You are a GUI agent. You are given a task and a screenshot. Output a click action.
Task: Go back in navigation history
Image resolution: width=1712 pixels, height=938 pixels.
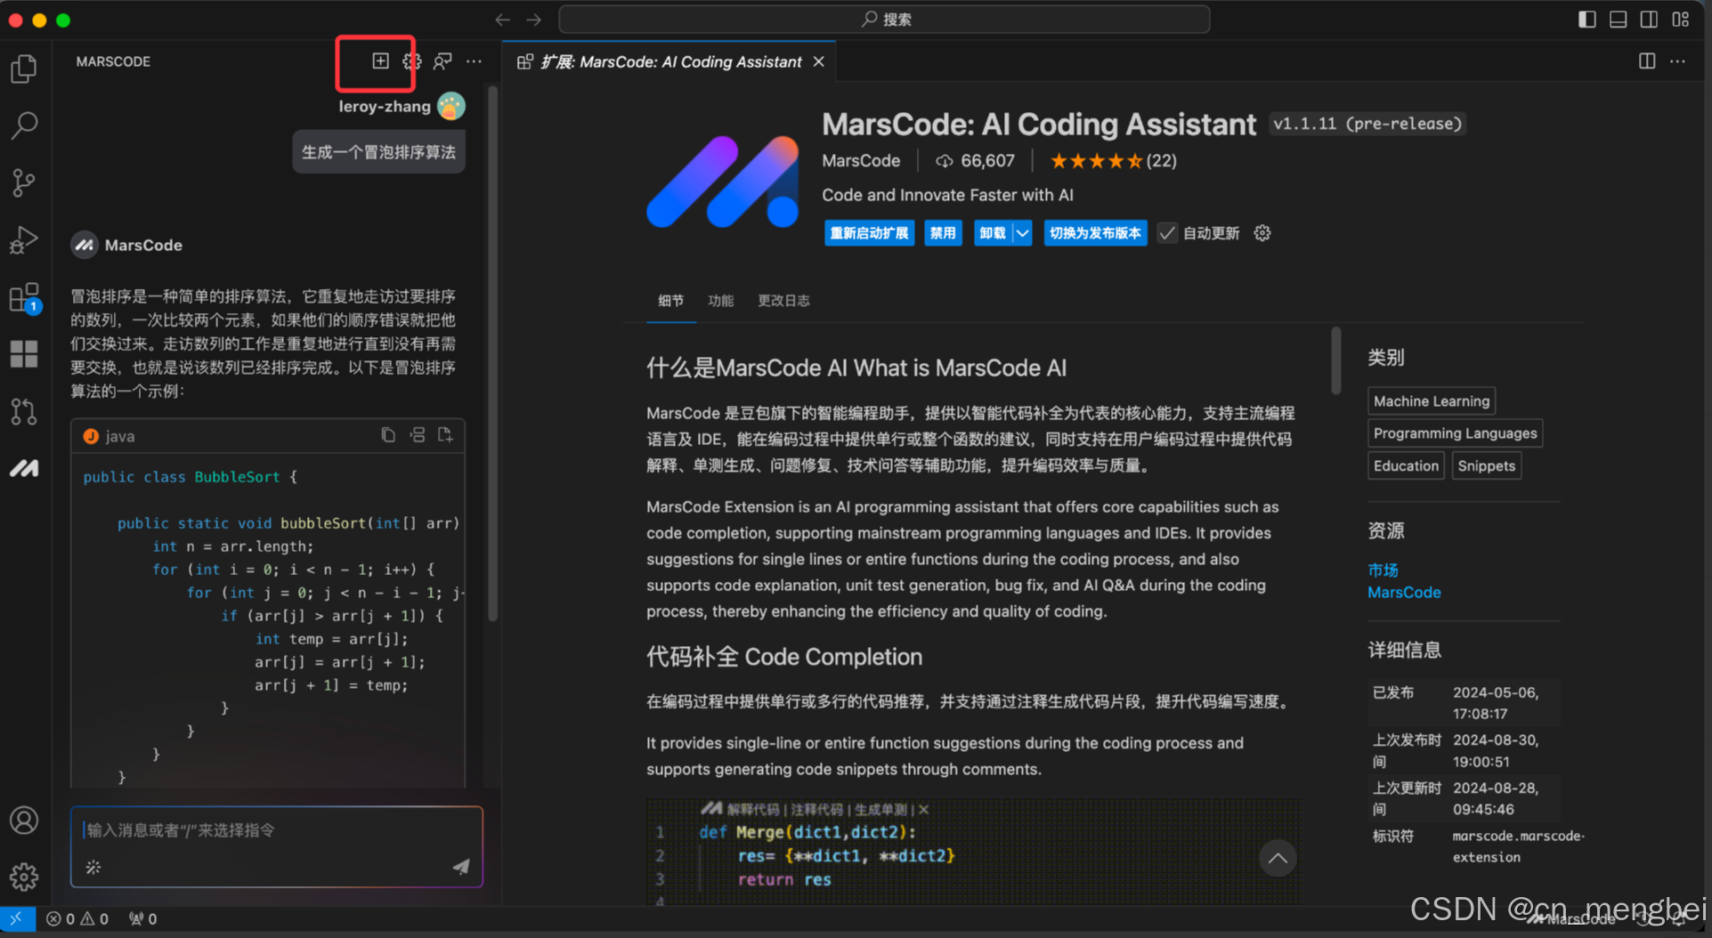coord(503,20)
